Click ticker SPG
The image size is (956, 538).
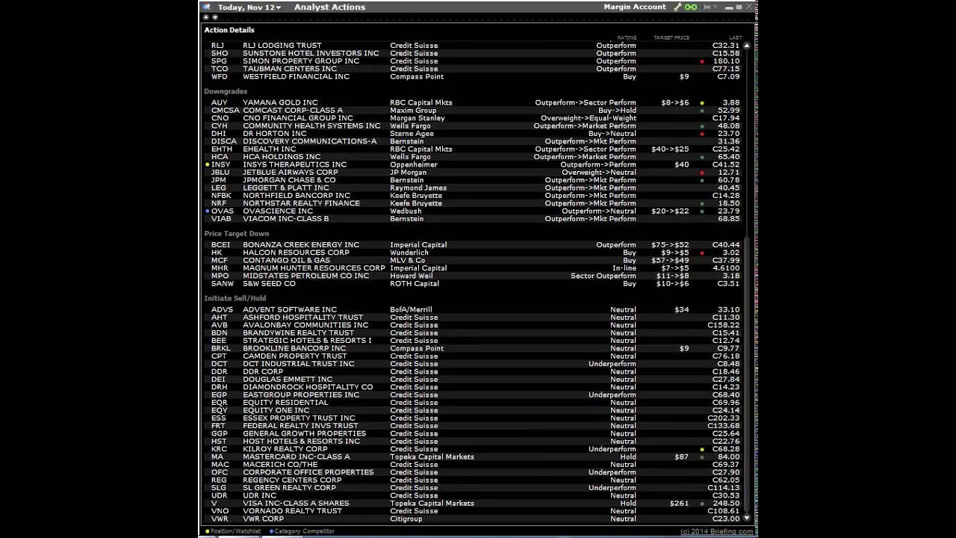click(218, 61)
